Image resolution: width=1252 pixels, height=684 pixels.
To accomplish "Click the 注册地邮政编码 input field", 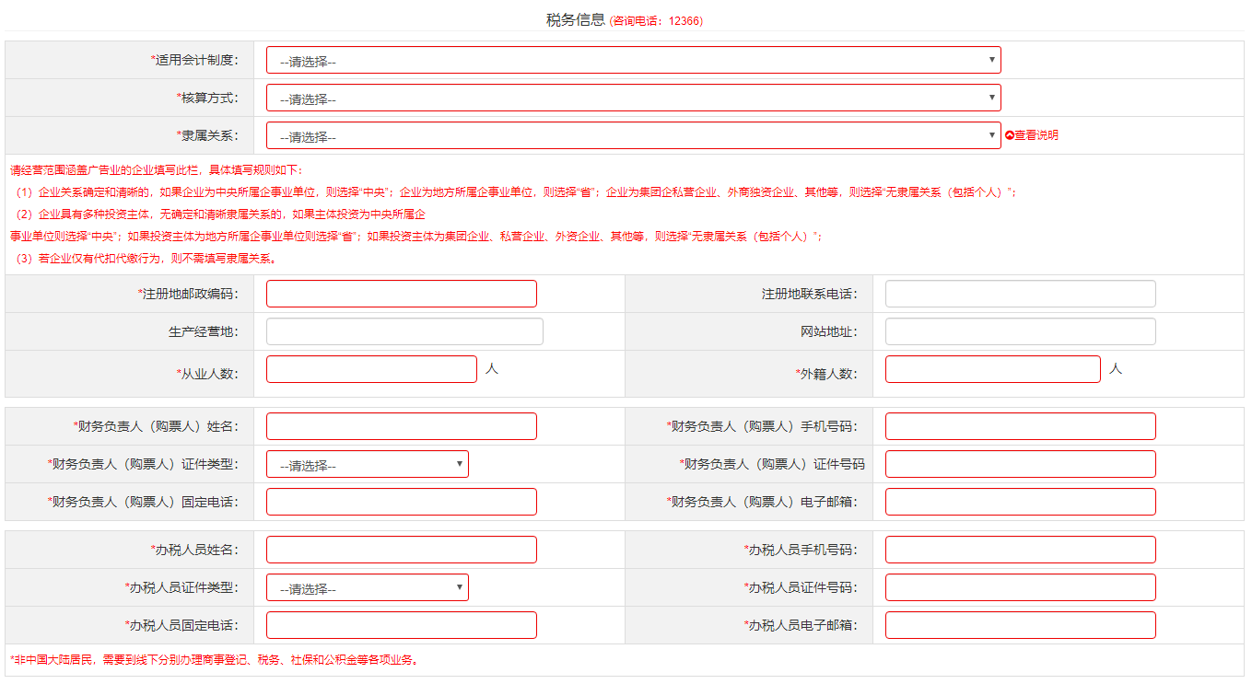I will (x=401, y=295).
